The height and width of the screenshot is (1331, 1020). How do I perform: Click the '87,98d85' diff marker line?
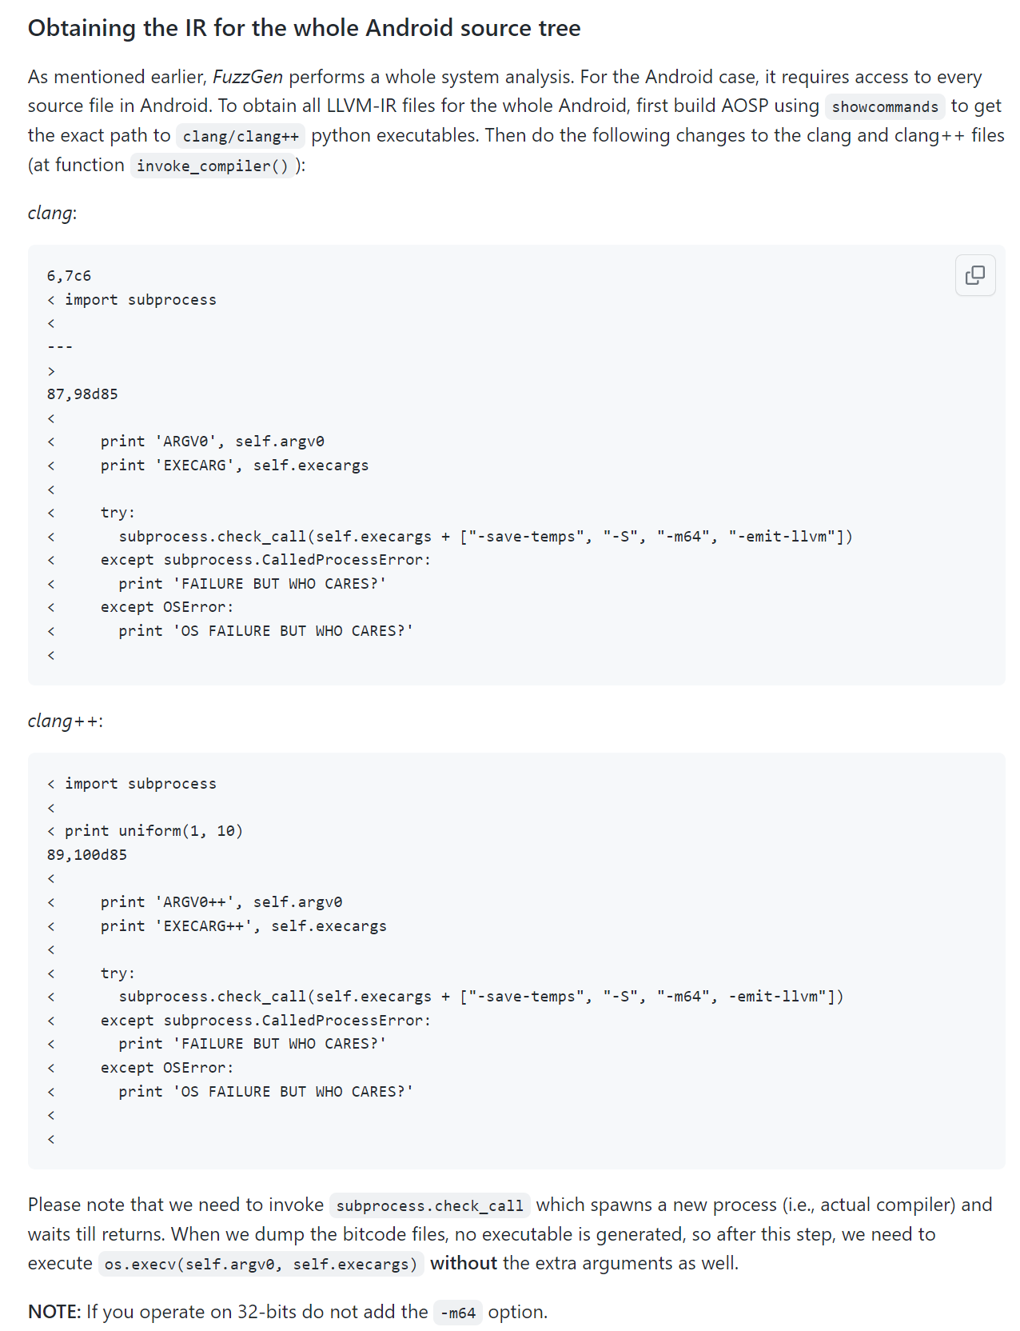click(82, 394)
